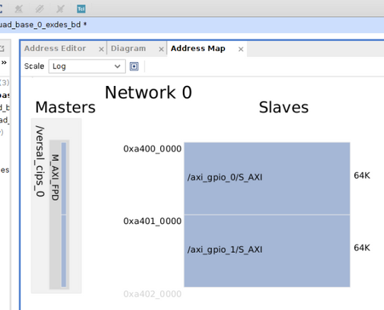Click the greyed 0xa402_0000 address label
The image size is (384, 310).
152,294
